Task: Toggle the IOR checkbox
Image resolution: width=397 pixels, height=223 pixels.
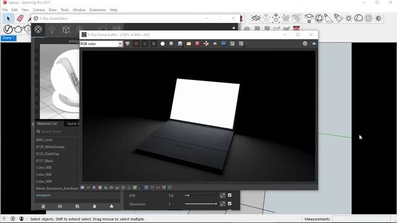Action: (230, 195)
